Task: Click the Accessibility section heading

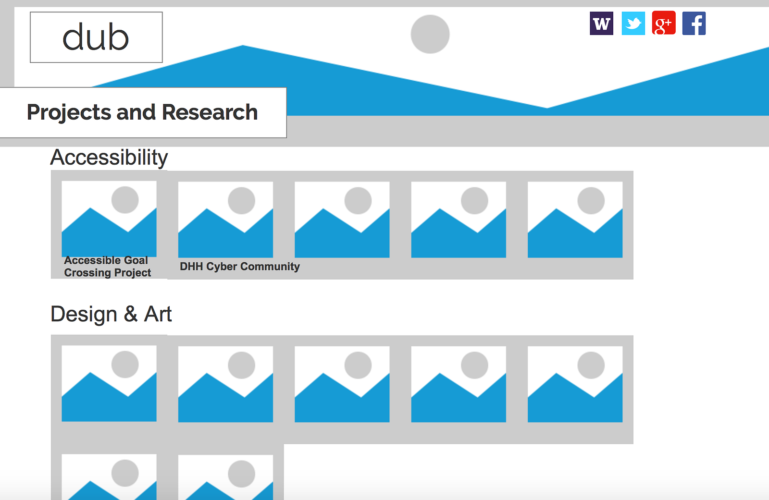Action: 109,158
